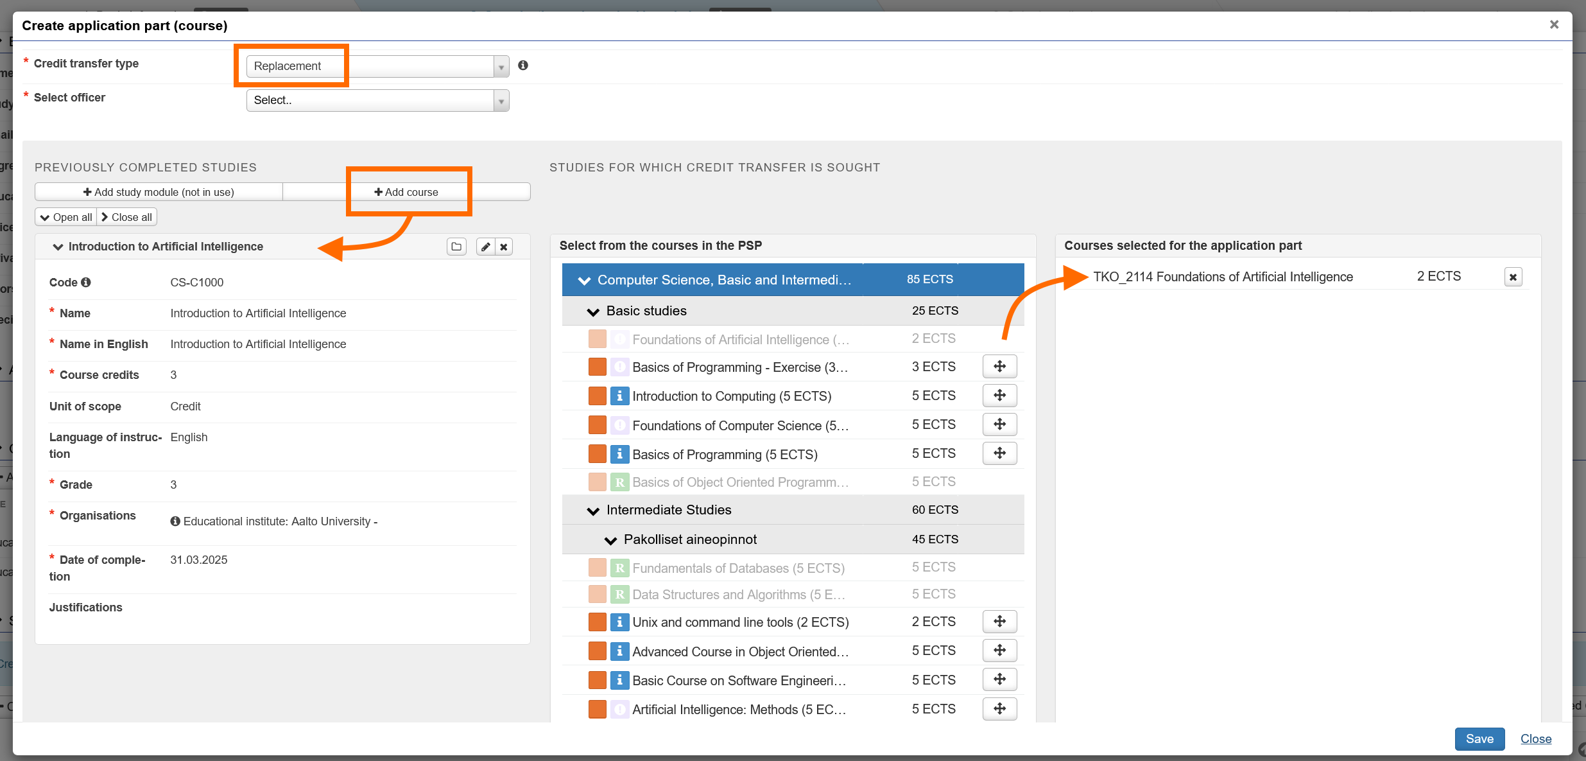Collapse the Basic studies section
This screenshot has height=761, width=1586.
click(x=593, y=311)
